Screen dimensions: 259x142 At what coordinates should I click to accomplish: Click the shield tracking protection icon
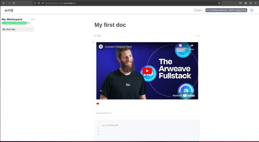click(x=35, y=3)
